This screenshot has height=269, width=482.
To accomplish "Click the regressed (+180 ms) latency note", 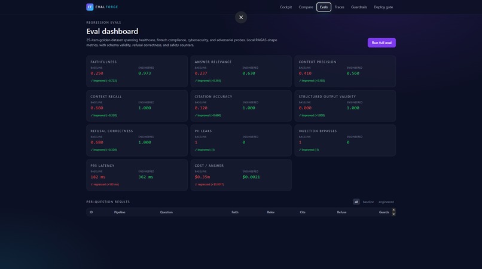I will (105, 185).
